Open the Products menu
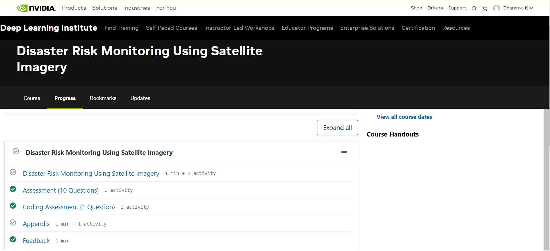Viewport: 550px width, 251px height. (x=74, y=8)
